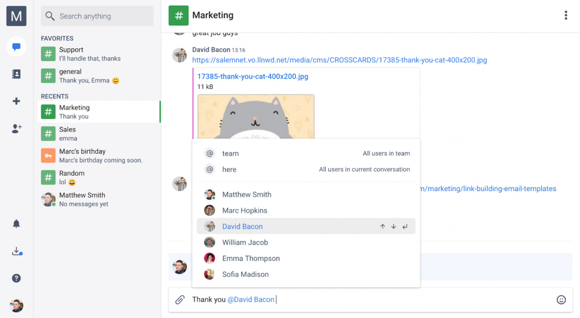
Task: Click the cat image thumbnail preview
Action: click(255, 116)
